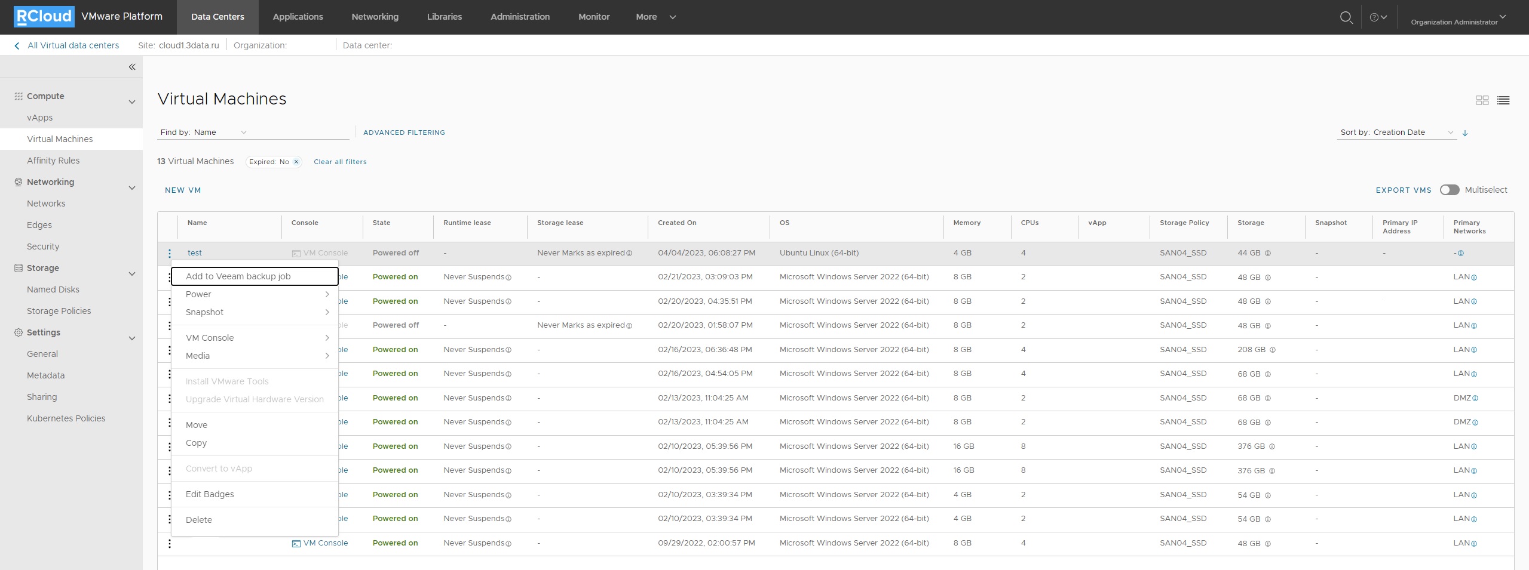
Task: Collapse the left sidebar with double chevron
Action: [x=132, y=67]
